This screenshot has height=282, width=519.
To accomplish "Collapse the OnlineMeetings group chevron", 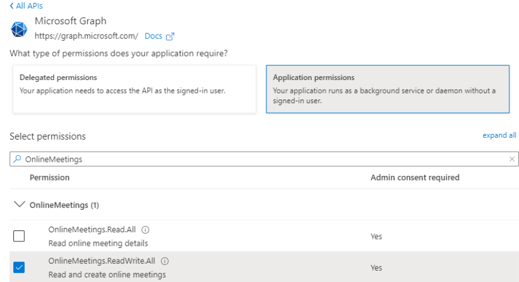I will tap(19, 205).
